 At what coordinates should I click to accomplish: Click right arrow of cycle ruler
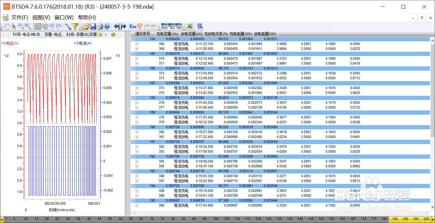433,219
